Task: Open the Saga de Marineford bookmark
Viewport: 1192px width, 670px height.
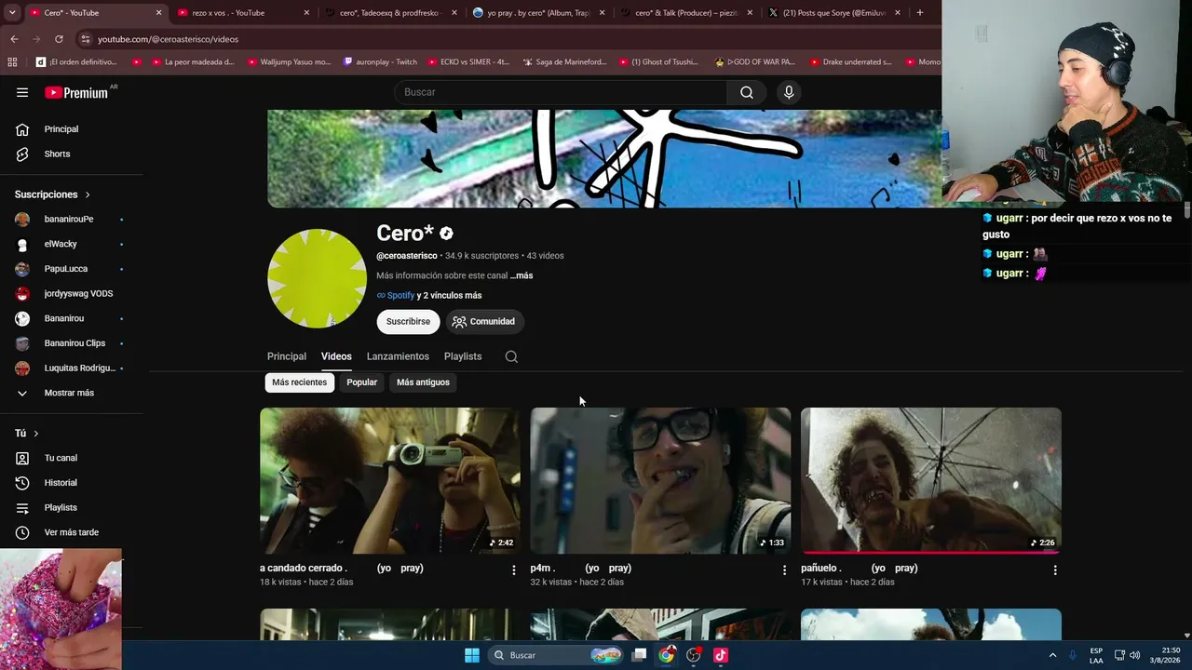Action: pos(564,62)
